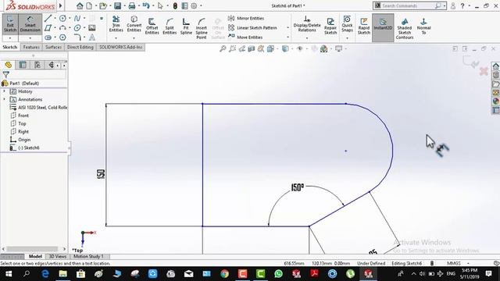Open the Exit Sketch dropdown arrow

(10, 38)
